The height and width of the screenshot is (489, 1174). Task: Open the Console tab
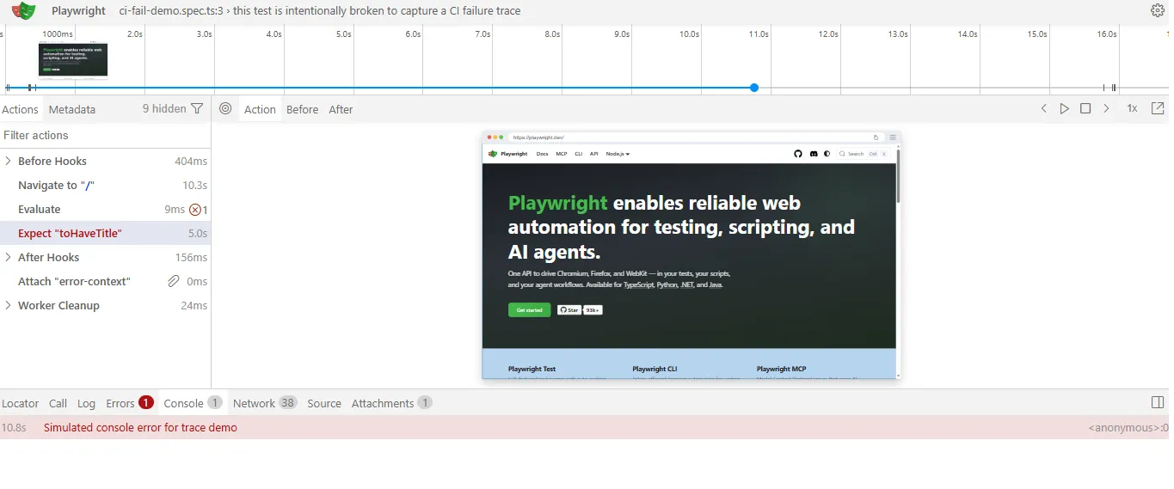click(193, 403)
